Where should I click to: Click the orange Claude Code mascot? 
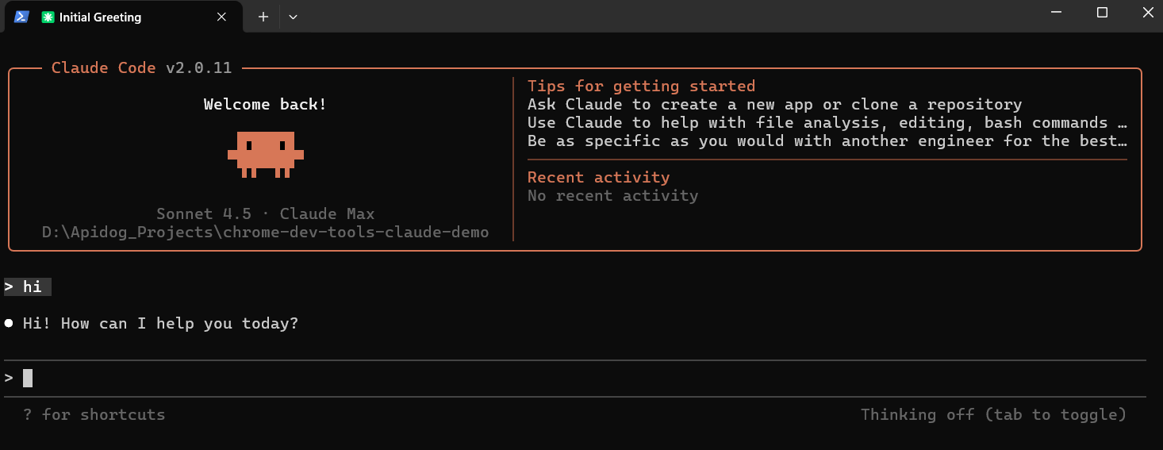coord(266,154)
